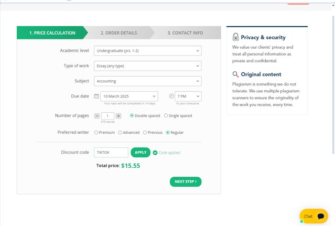Open the Chat bubble widget
The image size is (335, 226).
coord(314,216)
